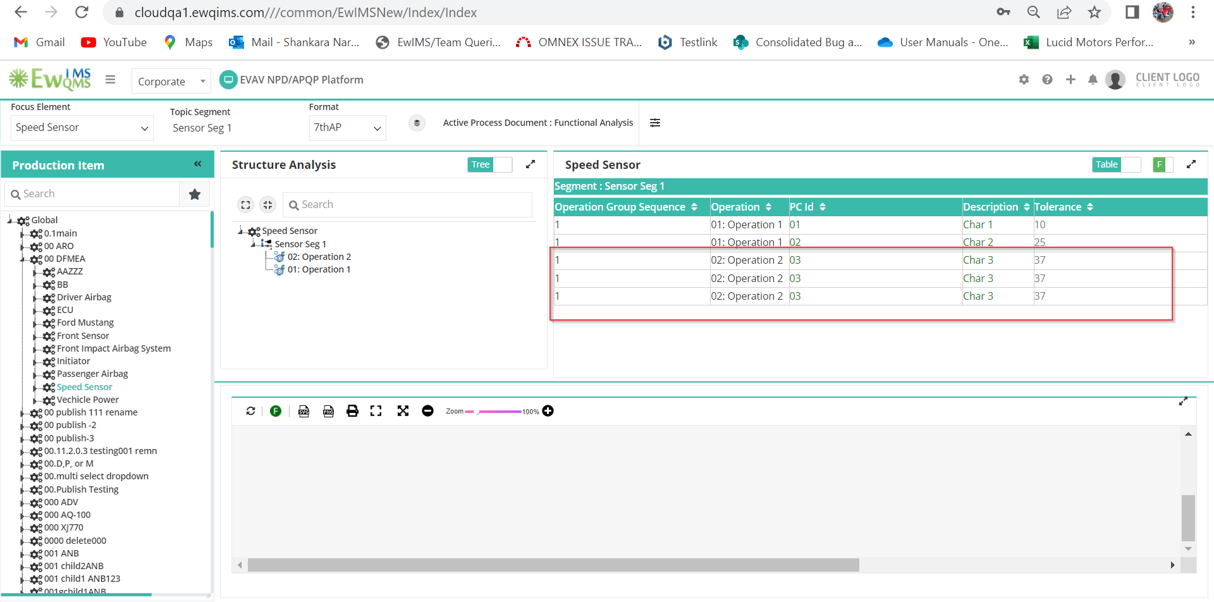This screenshot has width=1214, height=602.
Task: Maximize the diagram panel with expand arrow
Action: [1183, 402]
